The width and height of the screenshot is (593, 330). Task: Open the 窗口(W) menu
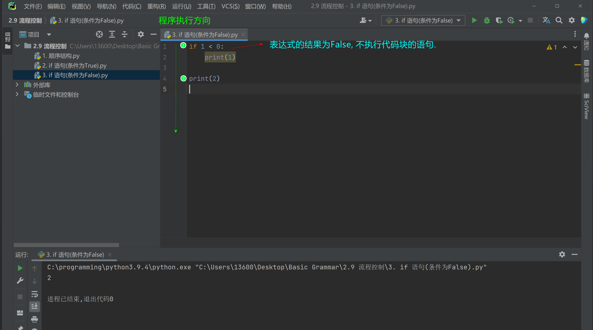pos(256,6)
